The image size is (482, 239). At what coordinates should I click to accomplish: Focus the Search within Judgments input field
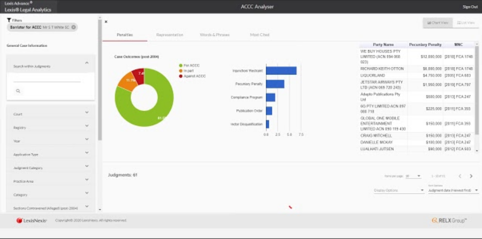tap(47, 78)
